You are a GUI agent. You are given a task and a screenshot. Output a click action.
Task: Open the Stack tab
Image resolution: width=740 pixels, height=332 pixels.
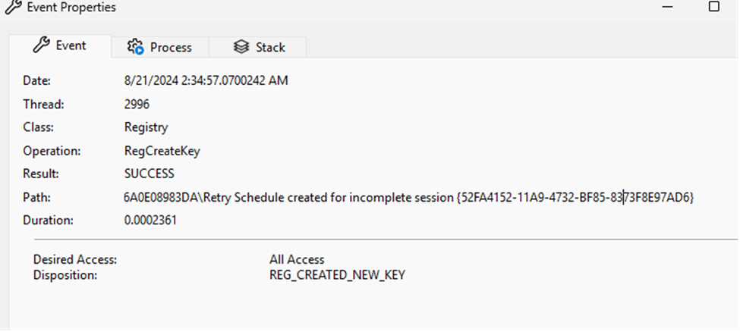(258, 47)
